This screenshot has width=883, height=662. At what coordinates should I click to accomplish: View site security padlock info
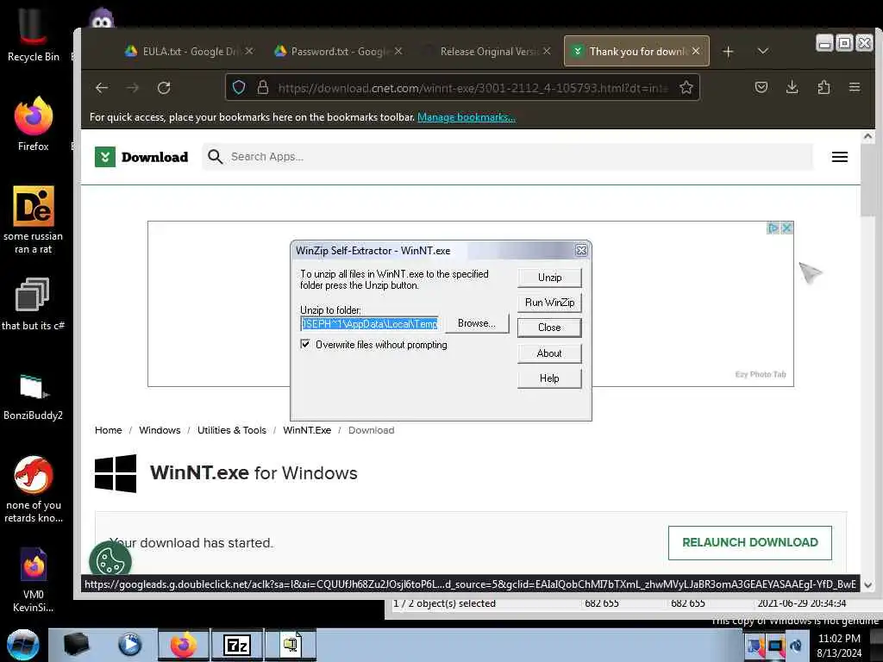coord(262,87)
